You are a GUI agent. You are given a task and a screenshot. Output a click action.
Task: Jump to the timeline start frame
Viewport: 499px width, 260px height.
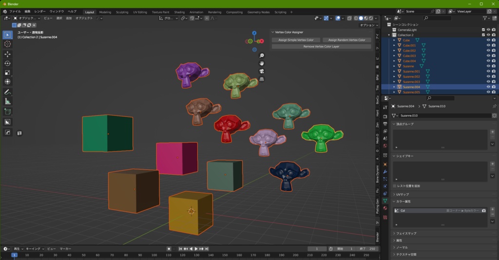point(180,249)
